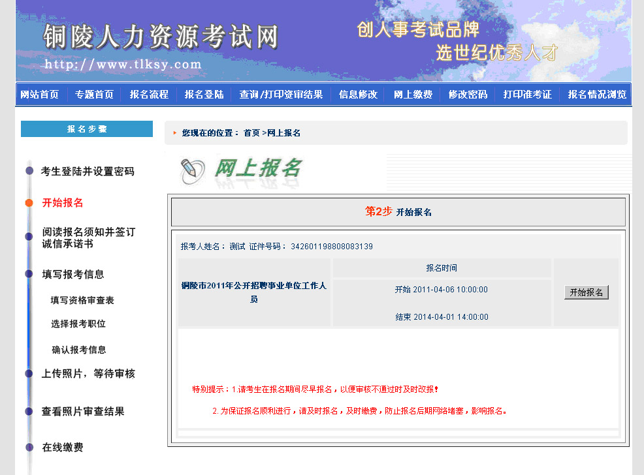Click the 首页 breadcrumb link
This screenshot has height=475, width=644.
pyautogui.click(x=251, y=133)
